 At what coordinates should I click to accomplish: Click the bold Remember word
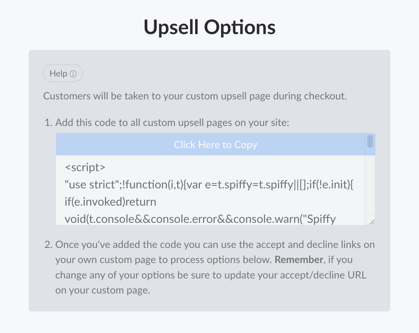(299, 260)
